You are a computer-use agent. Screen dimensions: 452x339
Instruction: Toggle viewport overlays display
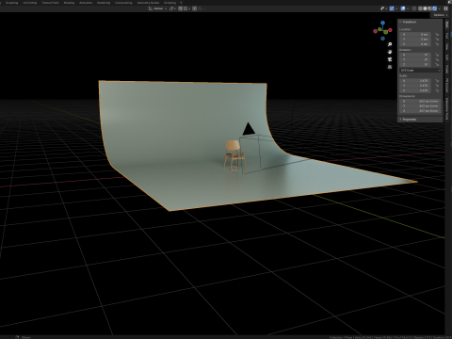pos(403,8)
